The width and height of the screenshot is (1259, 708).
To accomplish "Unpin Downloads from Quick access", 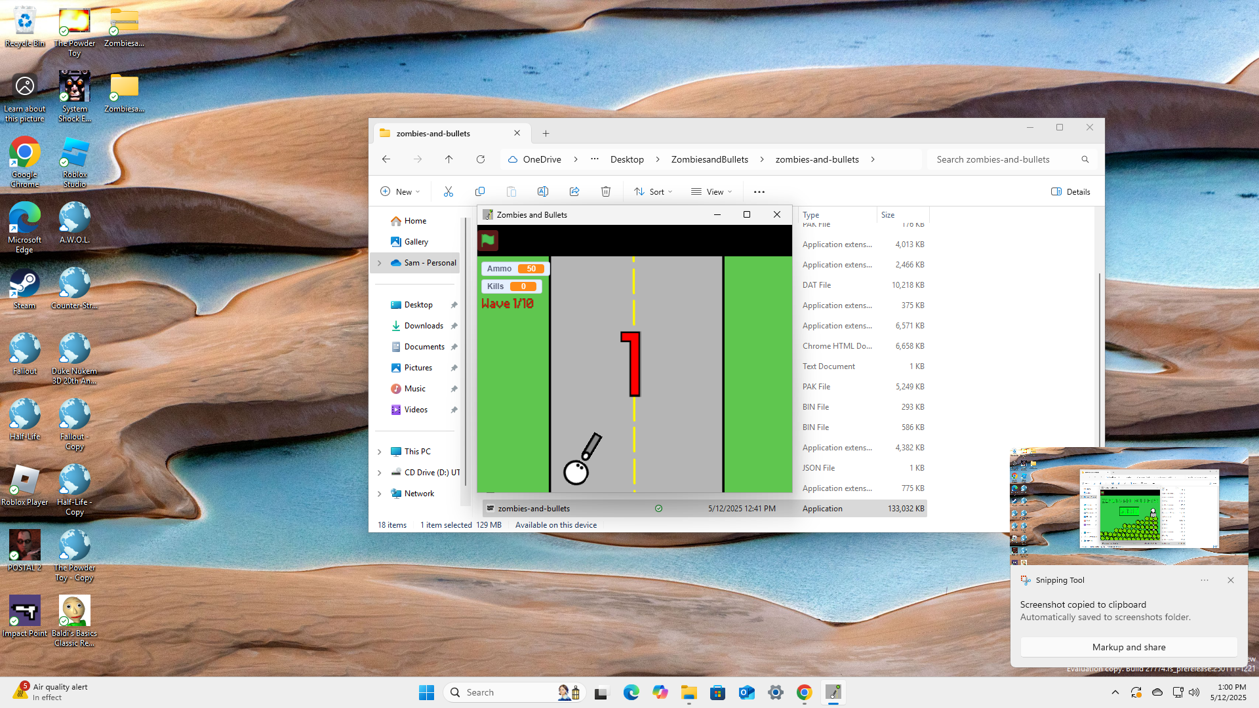I will pyautogui.click(x=454, y=326).
